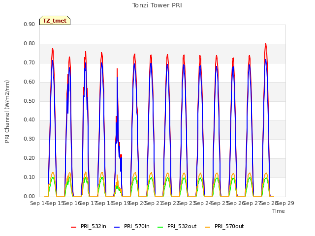Click the orange PRI_570out legend swatch
The image size is (315, 236).
[208, 227]
